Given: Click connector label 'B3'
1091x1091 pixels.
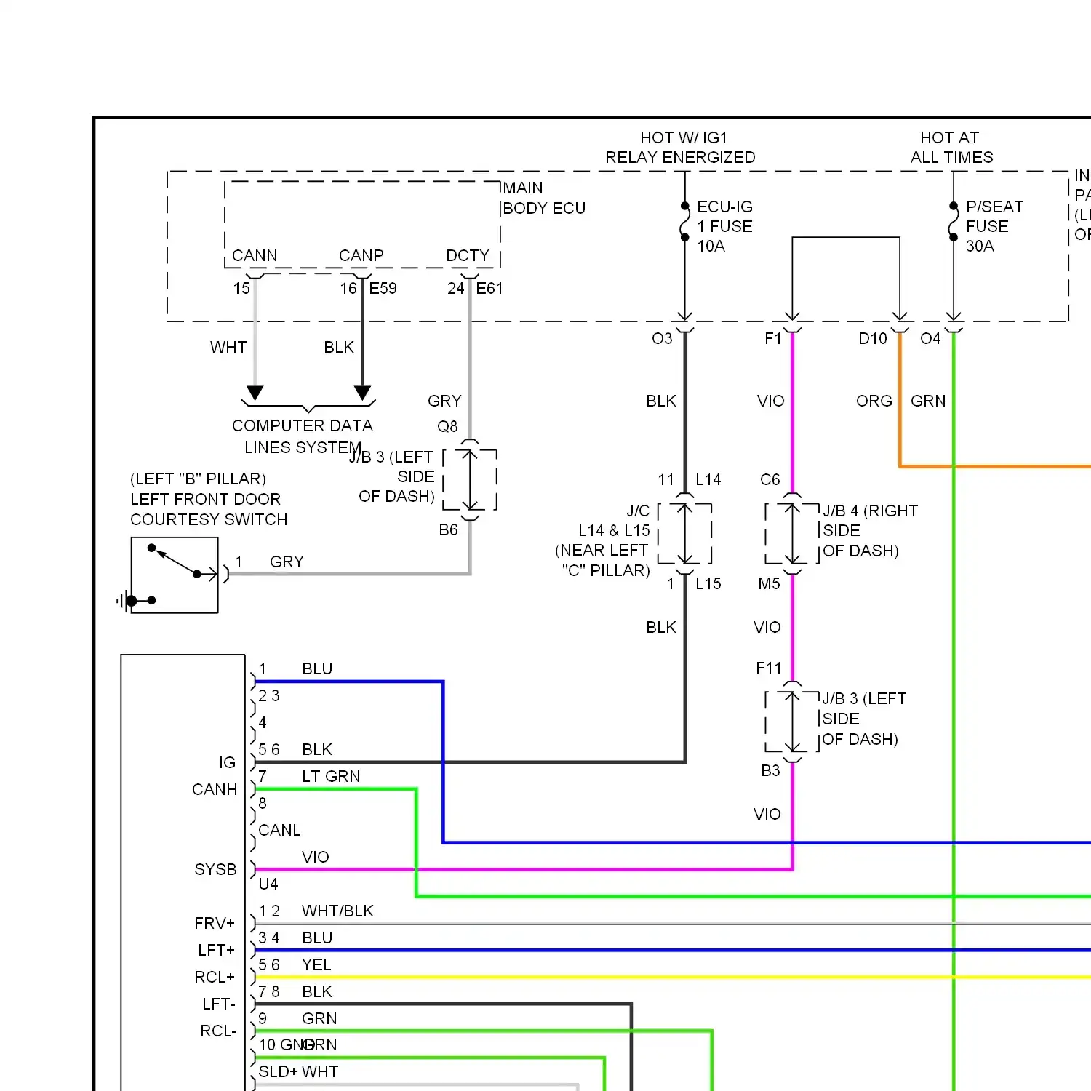Looking at the screenshot, I should 770,770.
